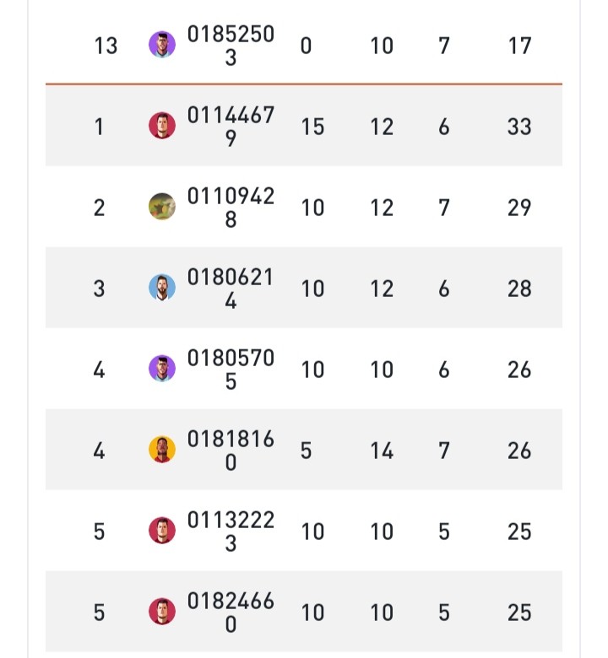Open player ID 01144679

(x=231, y=126)
